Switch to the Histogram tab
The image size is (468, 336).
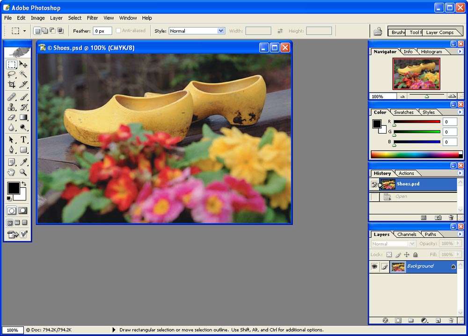(x=431, y=52)
